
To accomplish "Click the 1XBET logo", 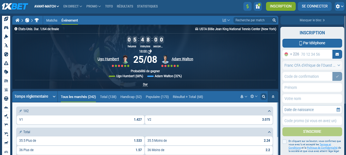I will [x=15, y=6].
